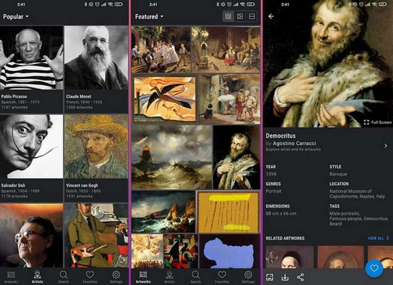Switch to the first grid layout icon
The height and width of the screenshot is (285, 393).
(x=228, y=16)
